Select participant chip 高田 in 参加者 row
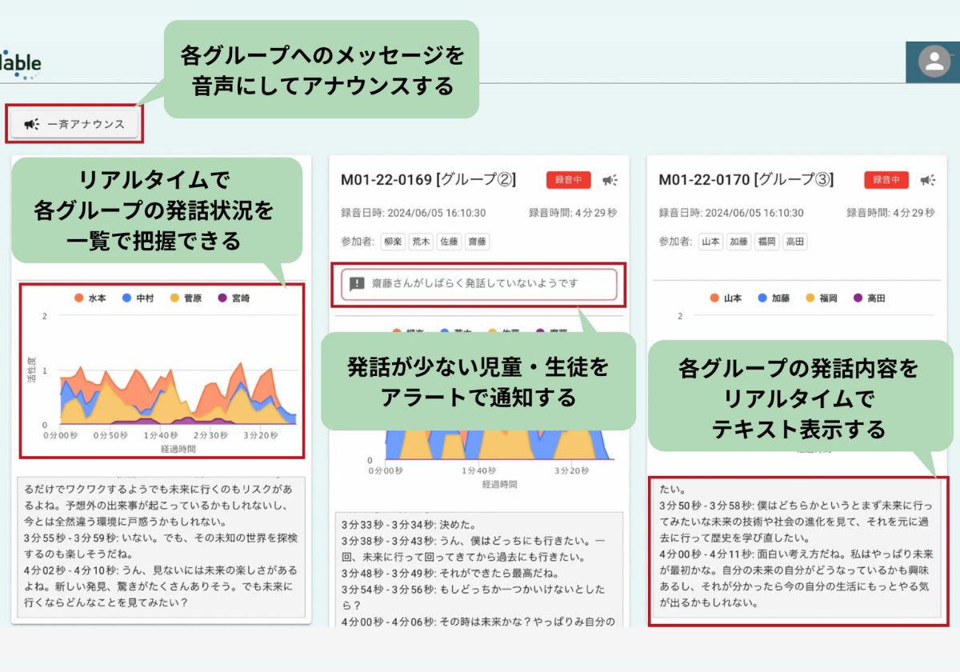 [794, 242]
